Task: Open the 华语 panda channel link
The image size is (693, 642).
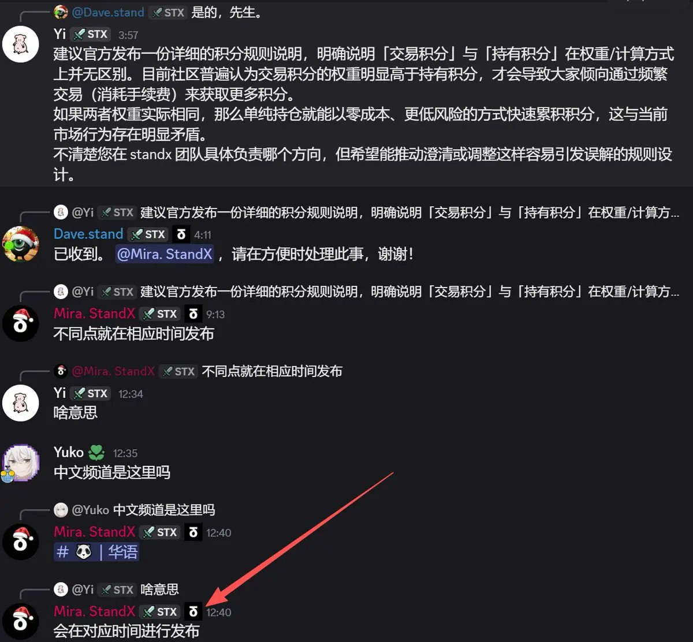Action: 96,553
